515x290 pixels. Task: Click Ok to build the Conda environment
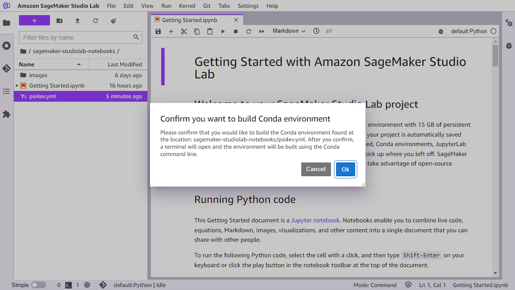pyautogui.click(x=345, y=169)
